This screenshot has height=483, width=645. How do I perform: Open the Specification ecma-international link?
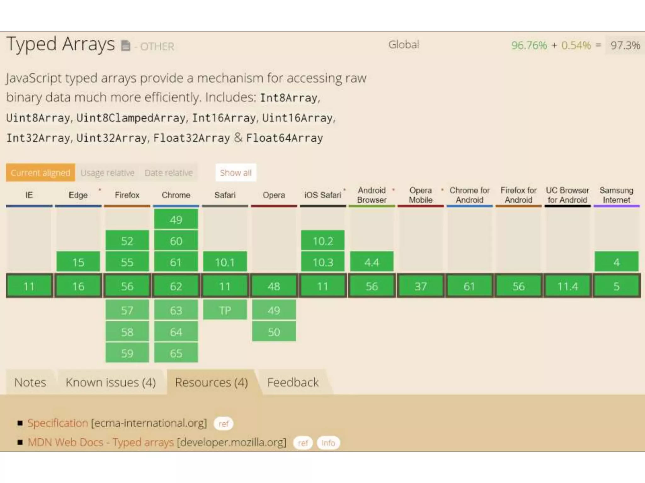coord(58,423)
